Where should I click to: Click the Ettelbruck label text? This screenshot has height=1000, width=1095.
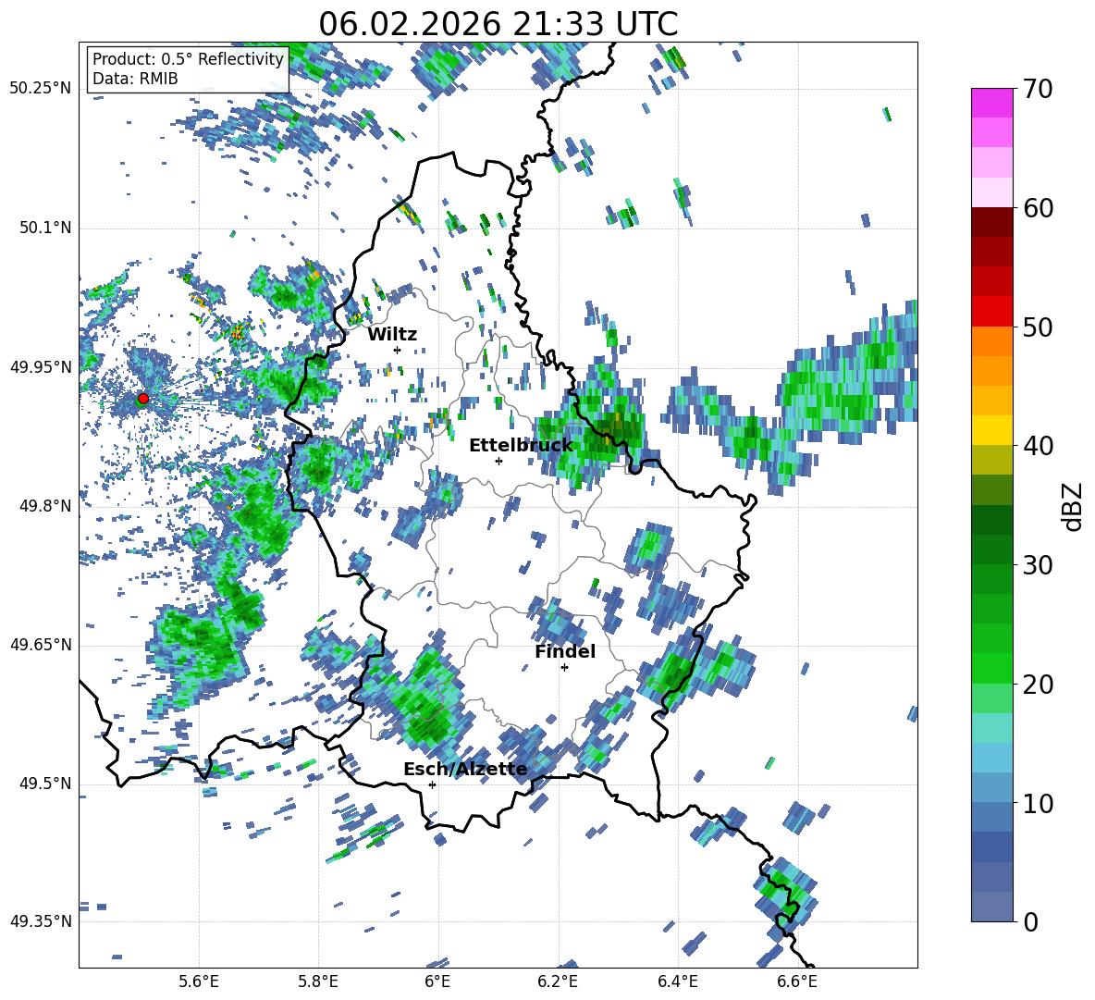point(520,445)
